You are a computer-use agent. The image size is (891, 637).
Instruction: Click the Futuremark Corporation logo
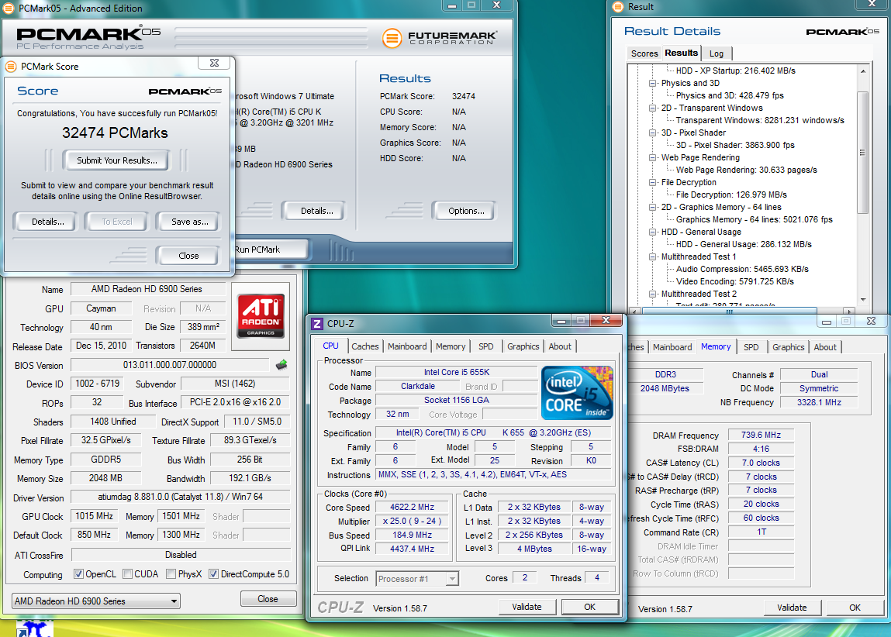coord(439,37)
